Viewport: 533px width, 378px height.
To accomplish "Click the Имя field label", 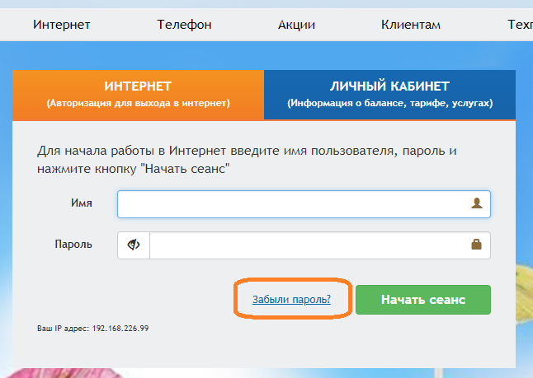I will (82, 203).
